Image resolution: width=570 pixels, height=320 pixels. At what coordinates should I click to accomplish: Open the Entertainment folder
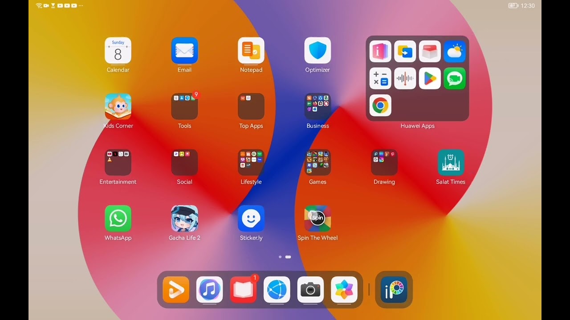click(x=118, y=162)
